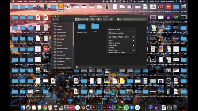198x111 pixels.
Task: Open the Apple menu
Action: [13, 1]
